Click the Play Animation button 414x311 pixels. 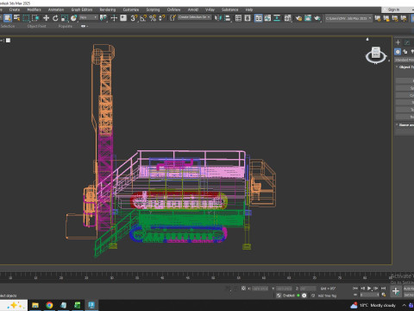tap(369, 288)
